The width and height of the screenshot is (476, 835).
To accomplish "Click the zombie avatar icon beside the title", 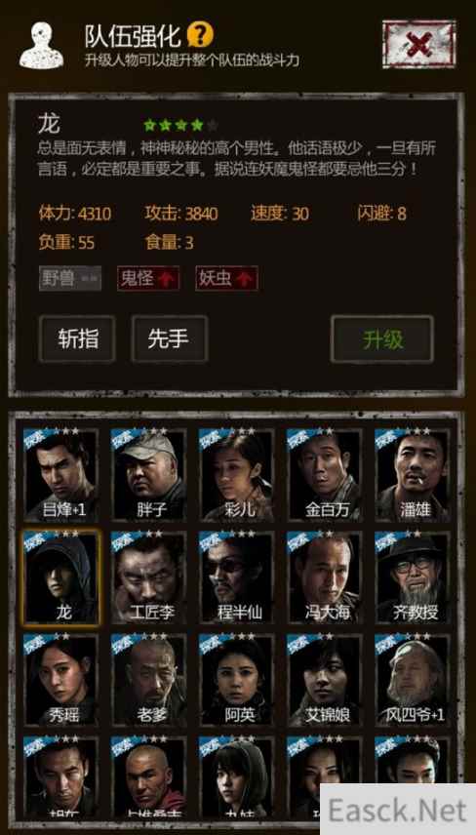I will coord(41,45).
